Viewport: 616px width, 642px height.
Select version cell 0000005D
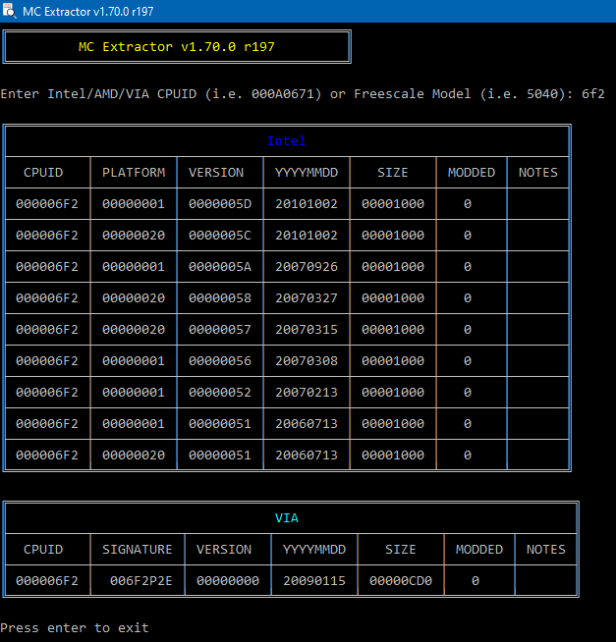220,204
